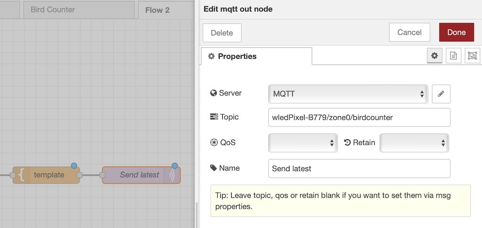
Task: Click the Cancel button
Action: point(410,32)
